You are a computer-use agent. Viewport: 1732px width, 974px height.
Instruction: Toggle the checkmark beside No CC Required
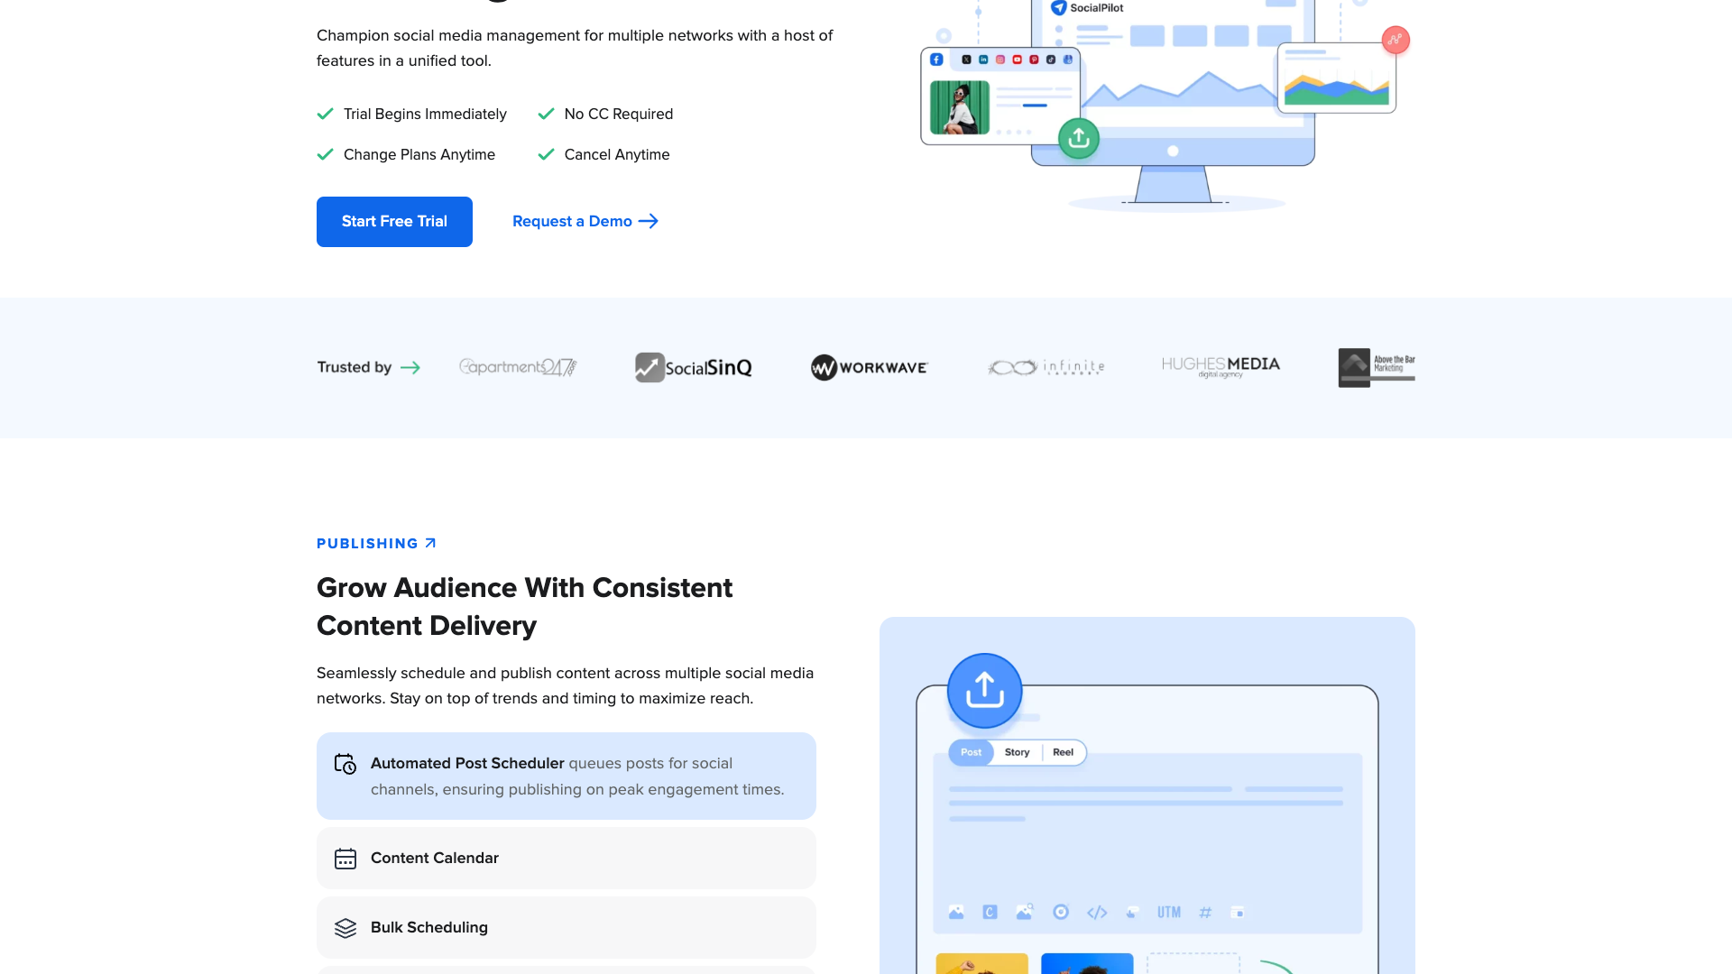(x=546, y=114)
